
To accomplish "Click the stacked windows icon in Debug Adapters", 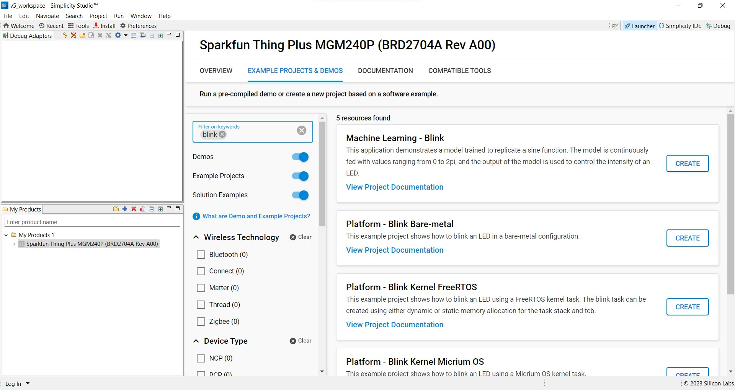I will click(142, 35).
